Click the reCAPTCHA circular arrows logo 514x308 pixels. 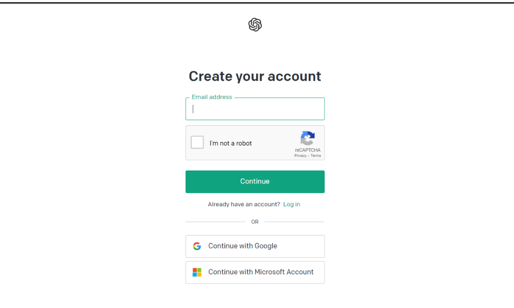(307, 139)
